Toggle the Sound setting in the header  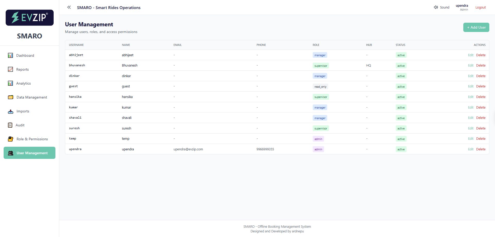[x=441, y=7]
